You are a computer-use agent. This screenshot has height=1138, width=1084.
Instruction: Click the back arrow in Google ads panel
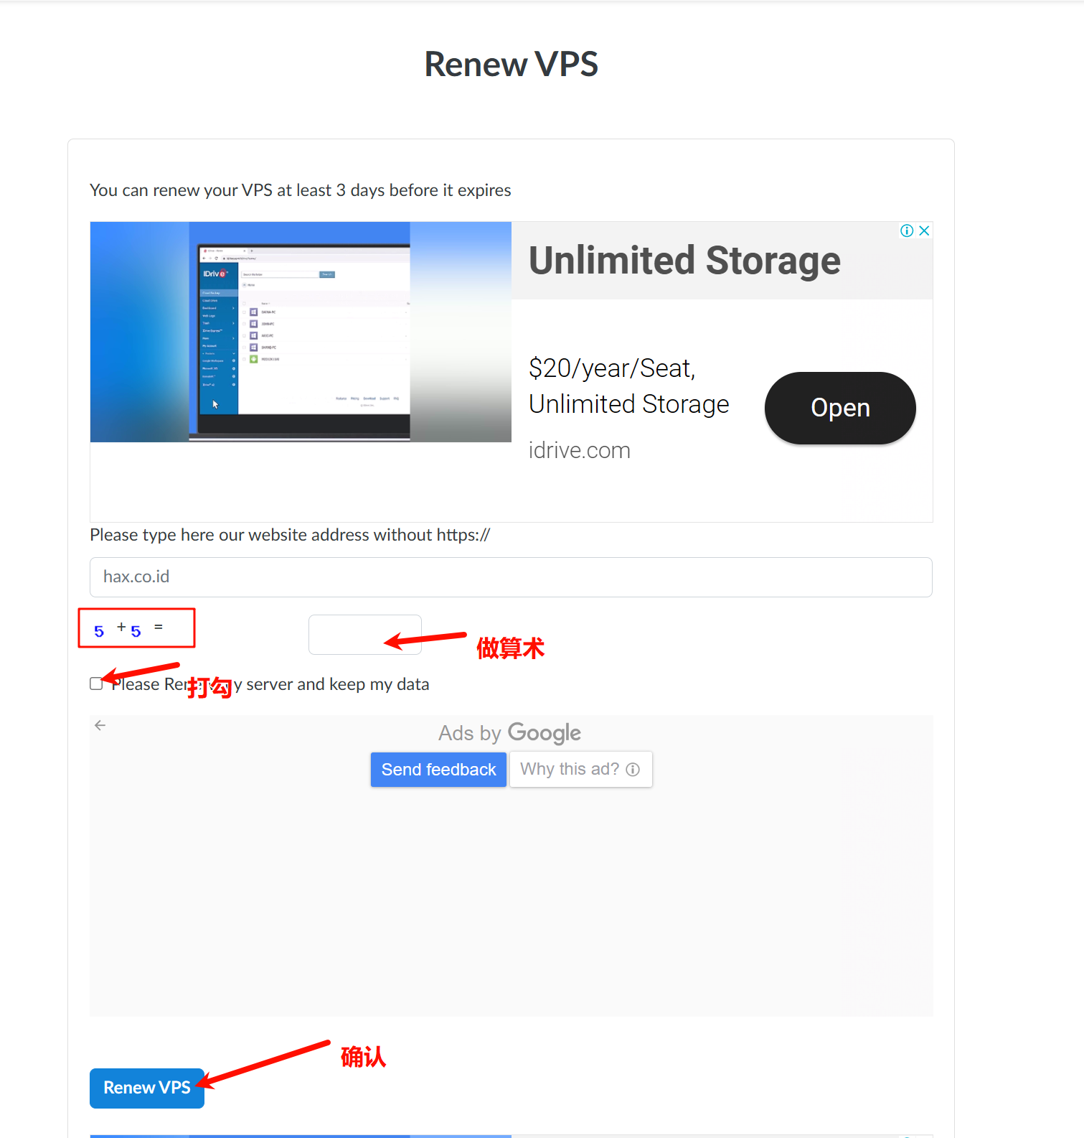(x=100, y=725)
